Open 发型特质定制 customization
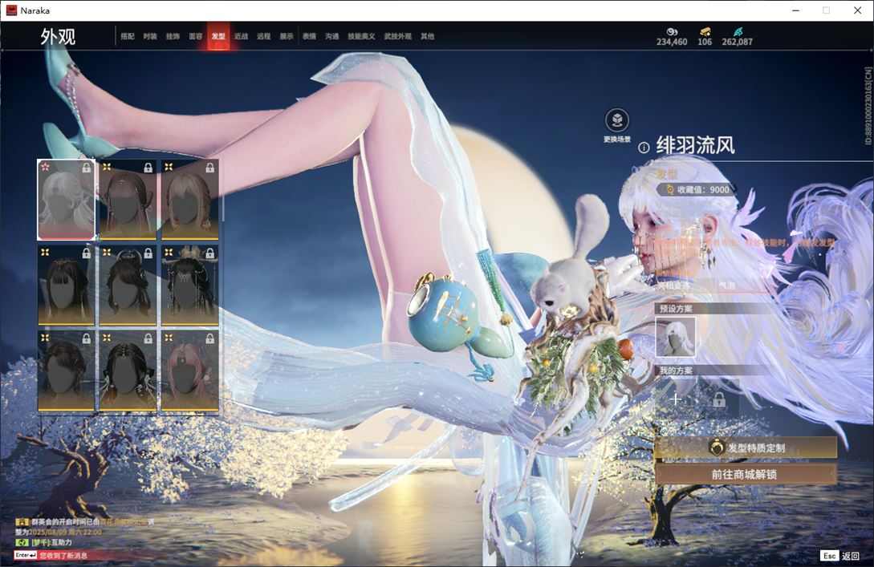Viewport: 874px width, 567px height. (x=746, y=448)
